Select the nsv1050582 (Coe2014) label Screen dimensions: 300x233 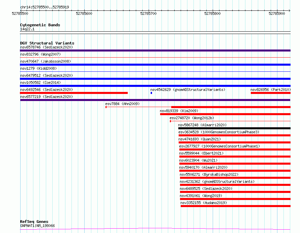pyautogui.click(x=40, y=82)
